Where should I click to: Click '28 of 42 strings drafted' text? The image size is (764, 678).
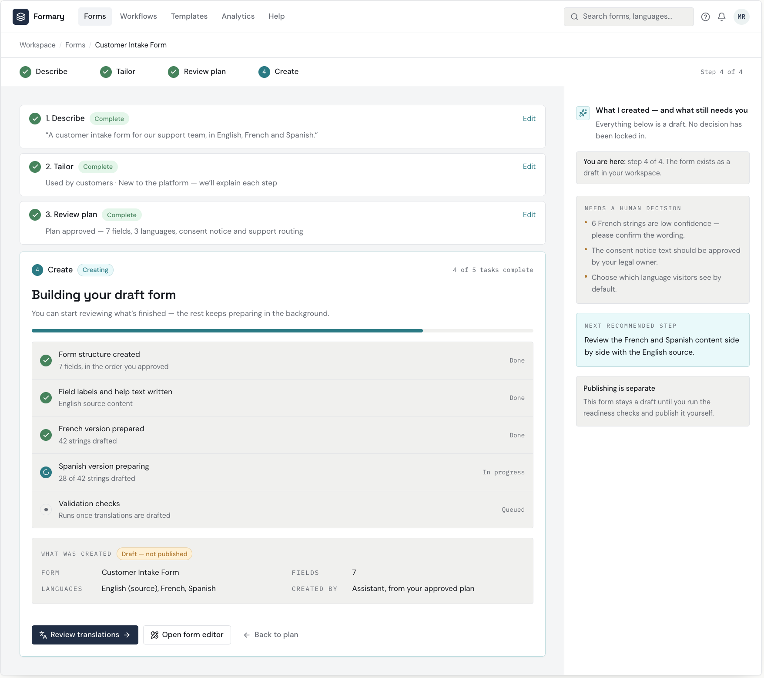pyautogui.click(x=97, y=478)
